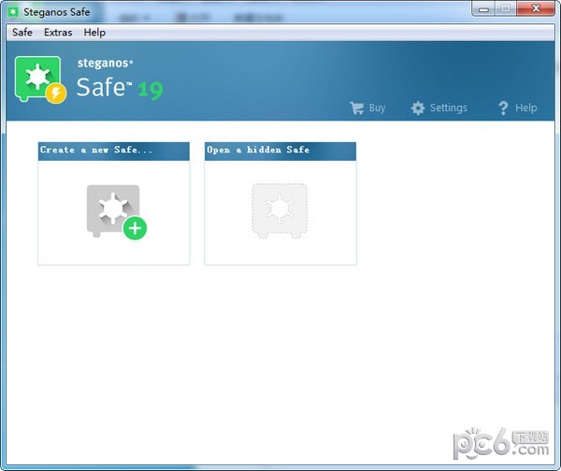The width and height of the screenshot is (561, 471).
Task: Click the 'Open a hidden Safe' header
Action: tap(280, 150)
